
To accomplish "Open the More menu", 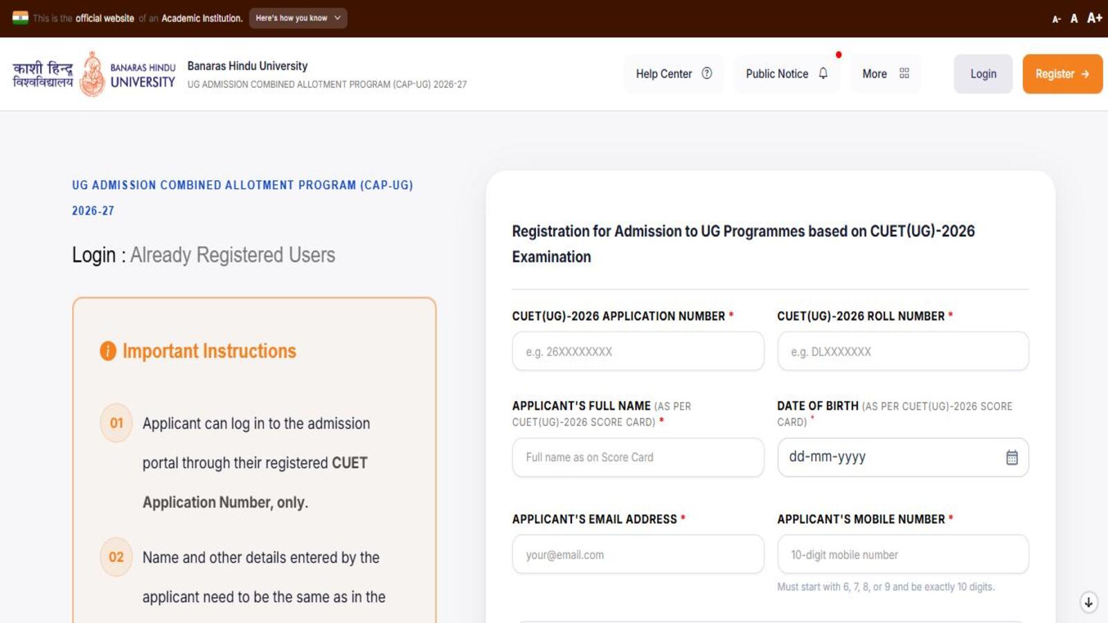I will (x=886, y=73).
